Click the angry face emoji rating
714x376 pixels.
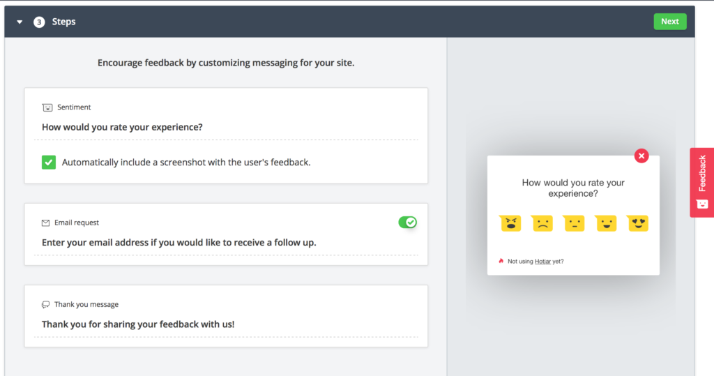pyautogui.click(x=510, y=223)
